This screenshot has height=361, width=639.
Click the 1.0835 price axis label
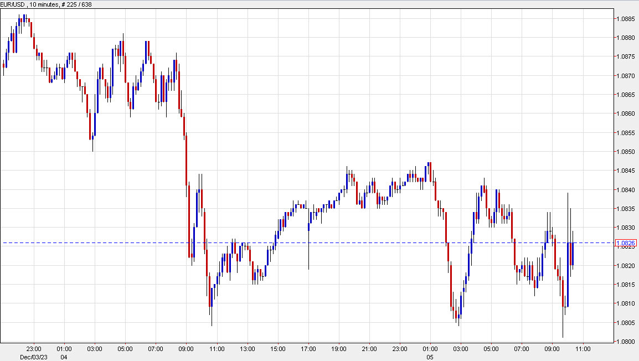coord(626,209)
